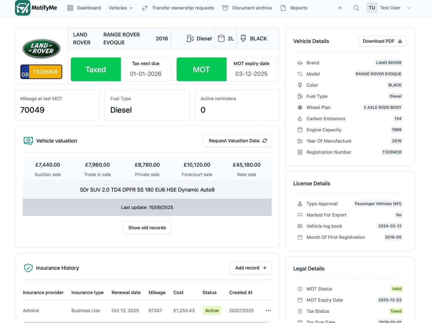The width and height of the screenshot is (431, 323).
Task: Show old valuation records
Action: tap(147, 228)
